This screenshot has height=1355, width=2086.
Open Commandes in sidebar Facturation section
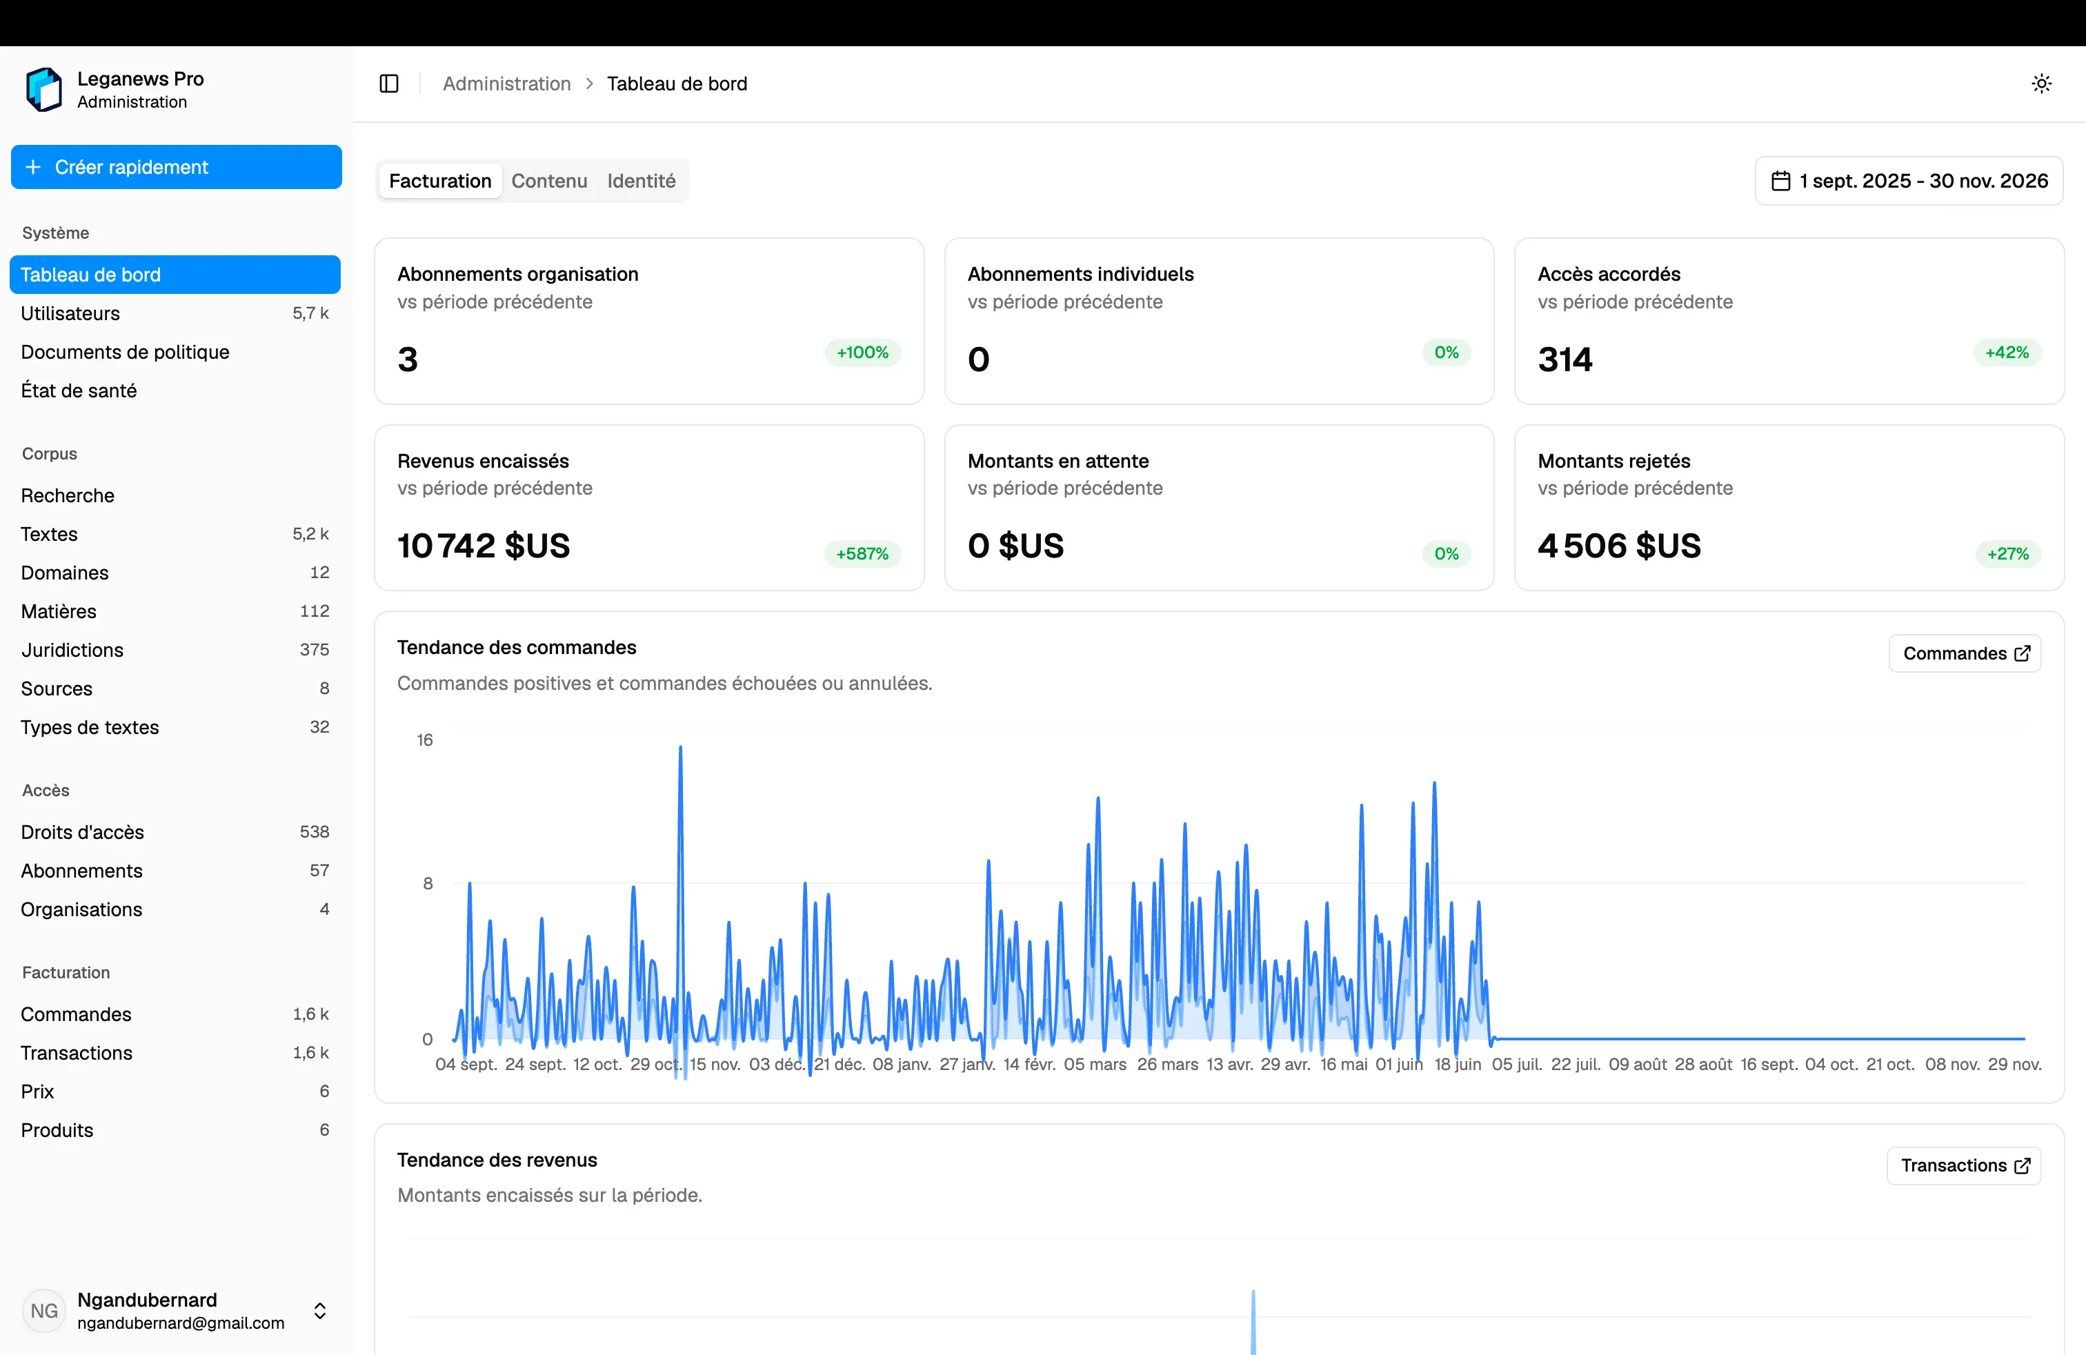click(175, 1014)
